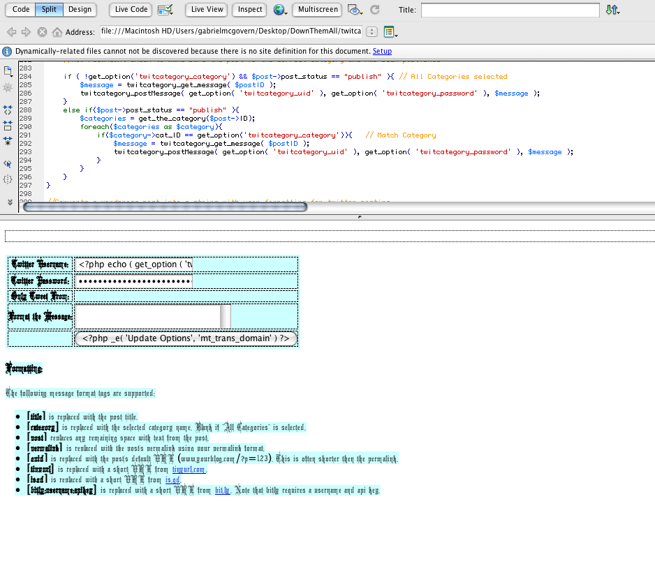Screen dimensions: 655x577
Task: Click the Open Documents icon in coding toolbar
Action: pyautogui.click(x=8, y=71)
